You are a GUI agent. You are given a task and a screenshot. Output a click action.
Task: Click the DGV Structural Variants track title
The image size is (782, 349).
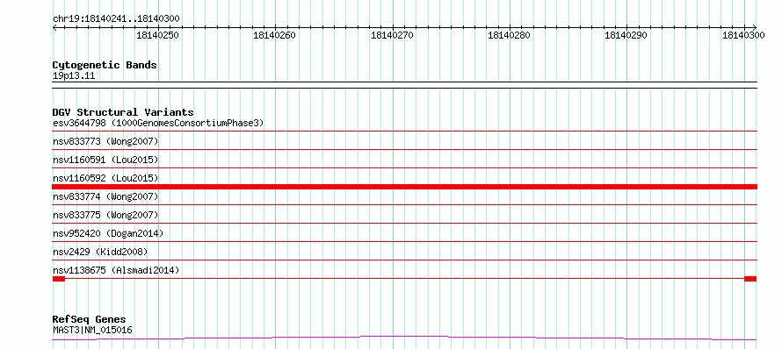click(123, 112)
